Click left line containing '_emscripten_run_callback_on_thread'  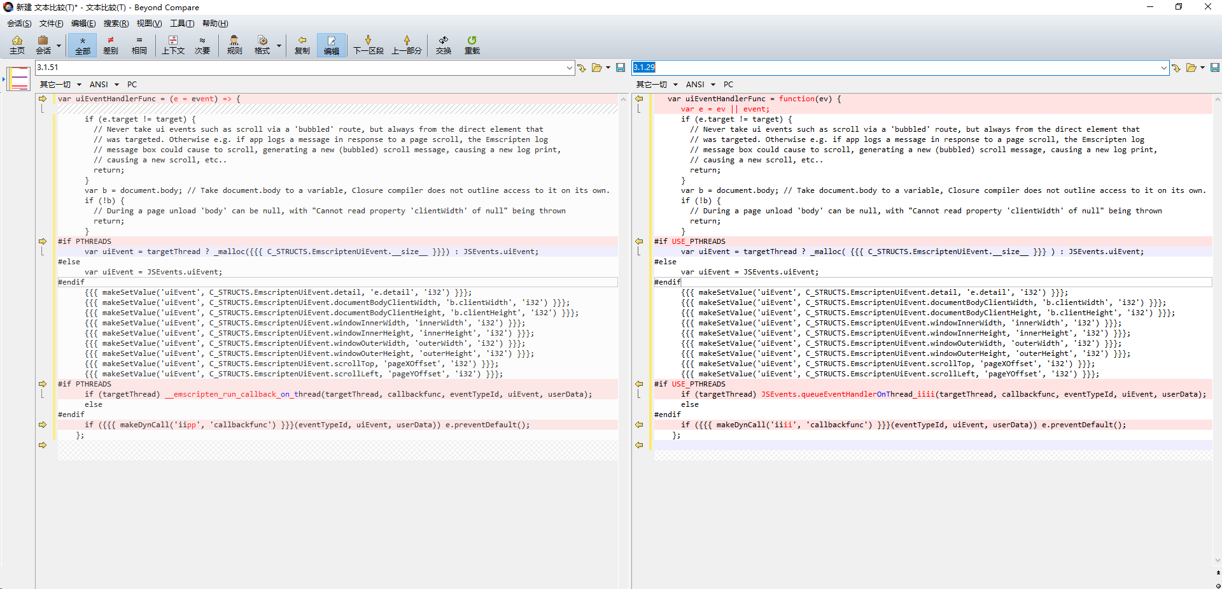tap(338, 394)
